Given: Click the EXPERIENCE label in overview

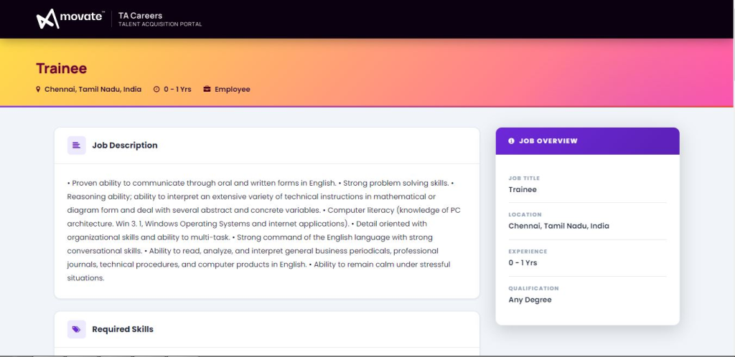Looking at the screenshot, I should [x=528, y=252].
